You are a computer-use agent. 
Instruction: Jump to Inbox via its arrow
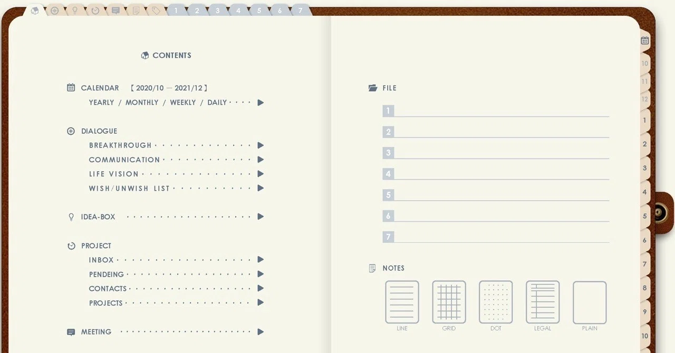(261, 260)
